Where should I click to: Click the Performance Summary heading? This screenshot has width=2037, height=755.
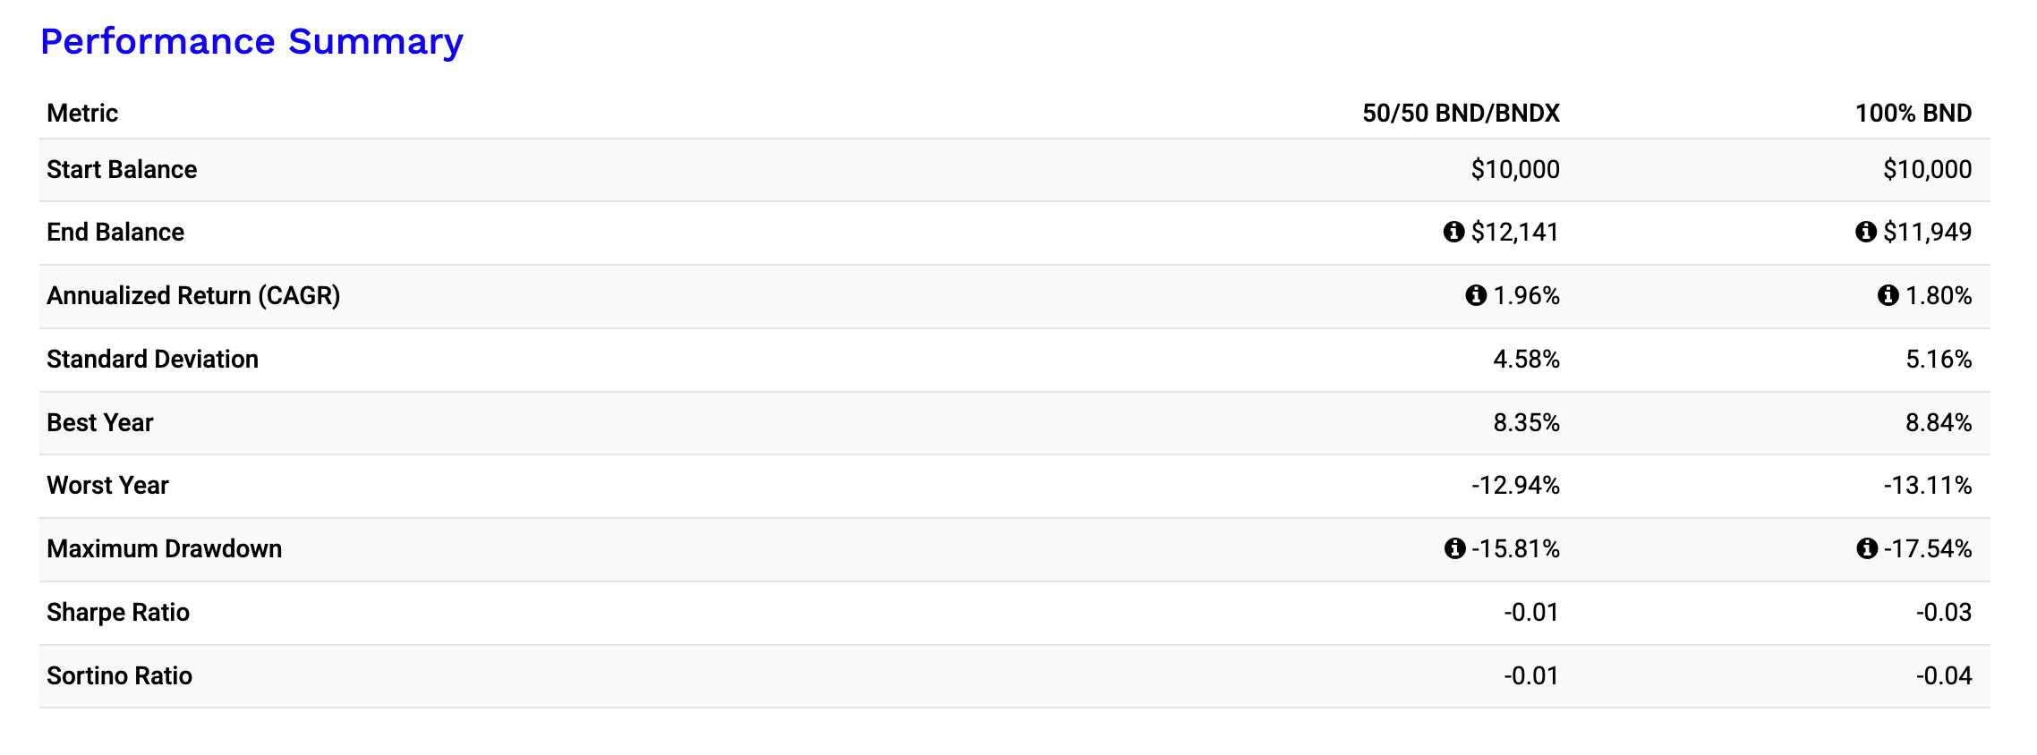coord(251,42)
